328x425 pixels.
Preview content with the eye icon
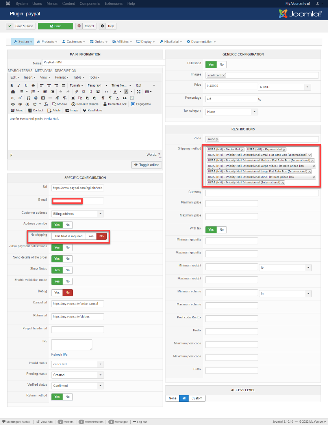[20, 104]
